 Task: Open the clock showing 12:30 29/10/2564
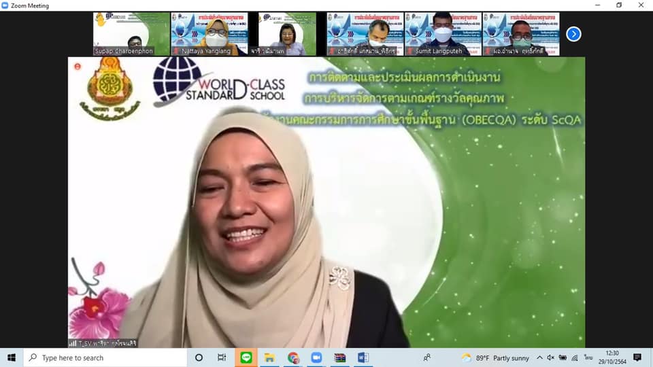[x=612, y=358]
